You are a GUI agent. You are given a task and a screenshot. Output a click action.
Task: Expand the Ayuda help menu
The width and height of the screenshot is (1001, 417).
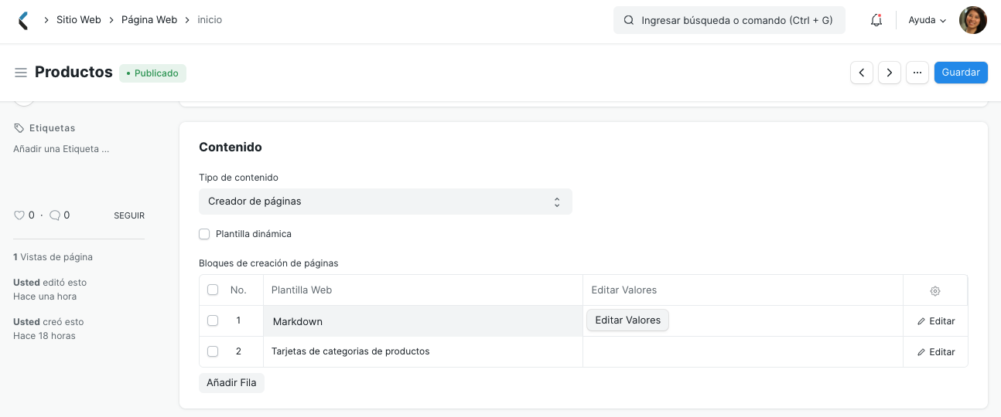point(927,21)
